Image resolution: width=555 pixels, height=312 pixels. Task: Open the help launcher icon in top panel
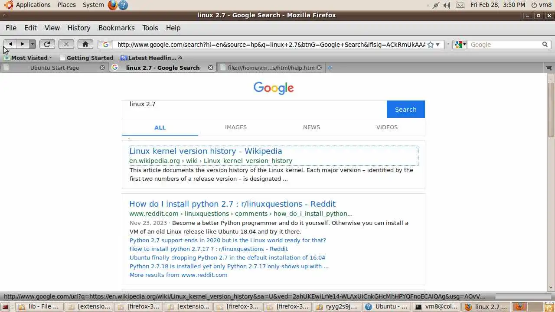click(x=123, y=5)
